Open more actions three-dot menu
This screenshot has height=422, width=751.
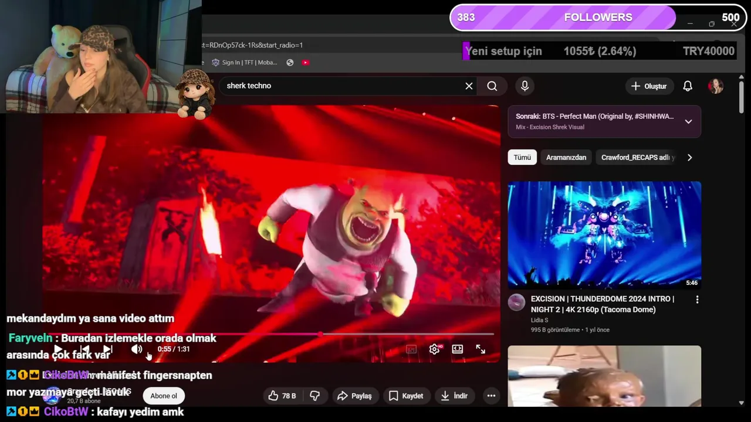pyautogui.click(x=491, y=396)
